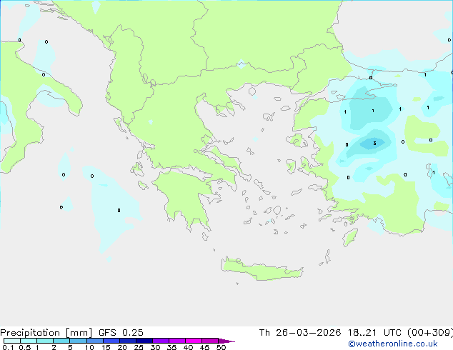
Task: Click the date 'Th 26-03-2026'
Action: pos(300,333)
